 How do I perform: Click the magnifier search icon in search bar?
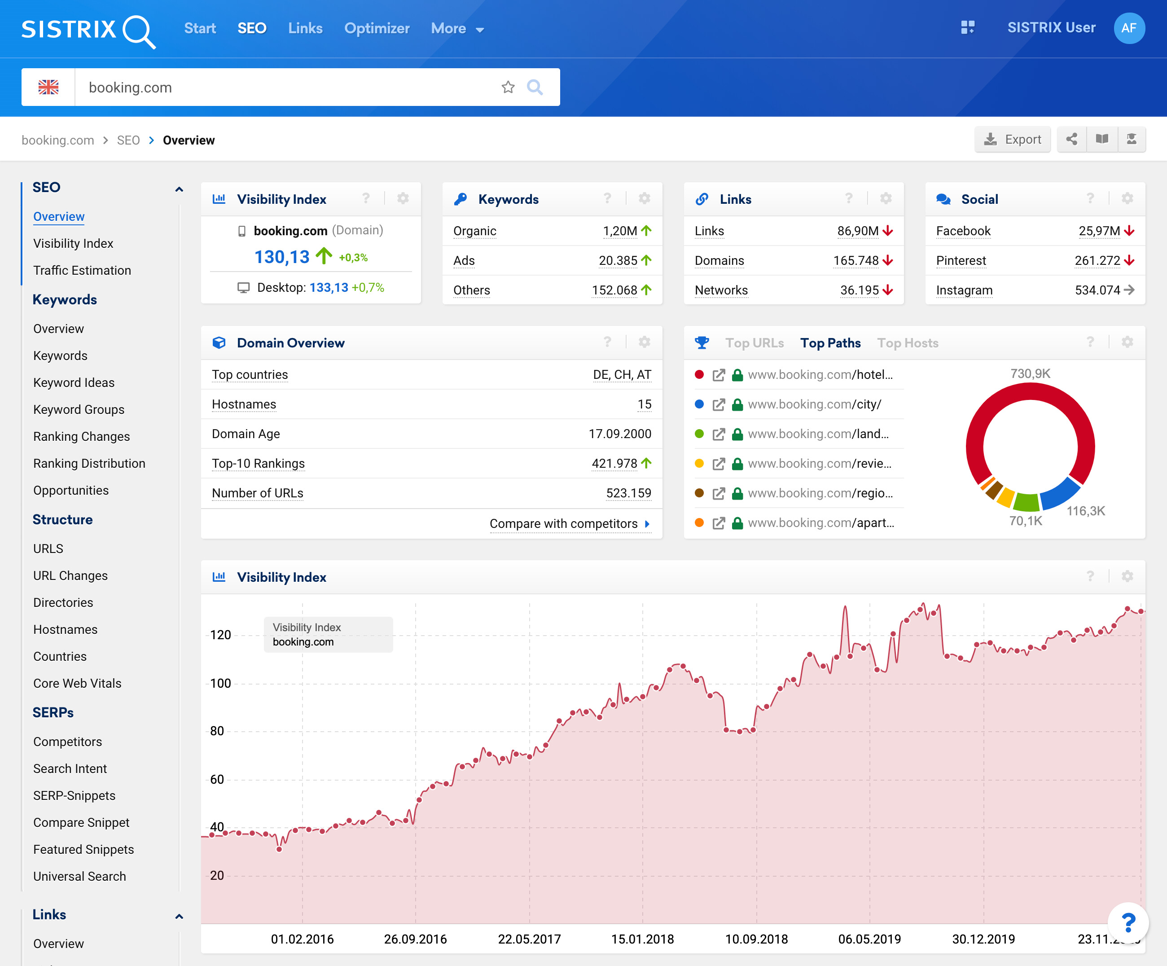[535, 87]
